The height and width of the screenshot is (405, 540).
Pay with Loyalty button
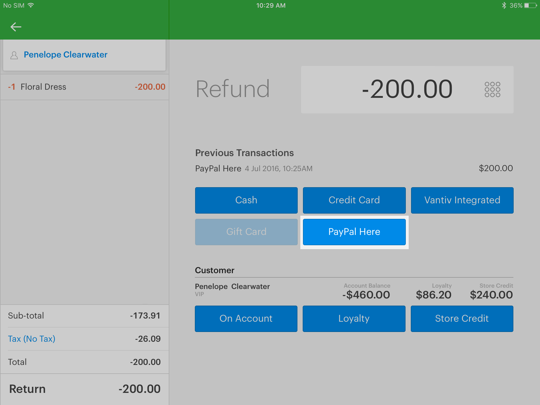tap(354, 319)
